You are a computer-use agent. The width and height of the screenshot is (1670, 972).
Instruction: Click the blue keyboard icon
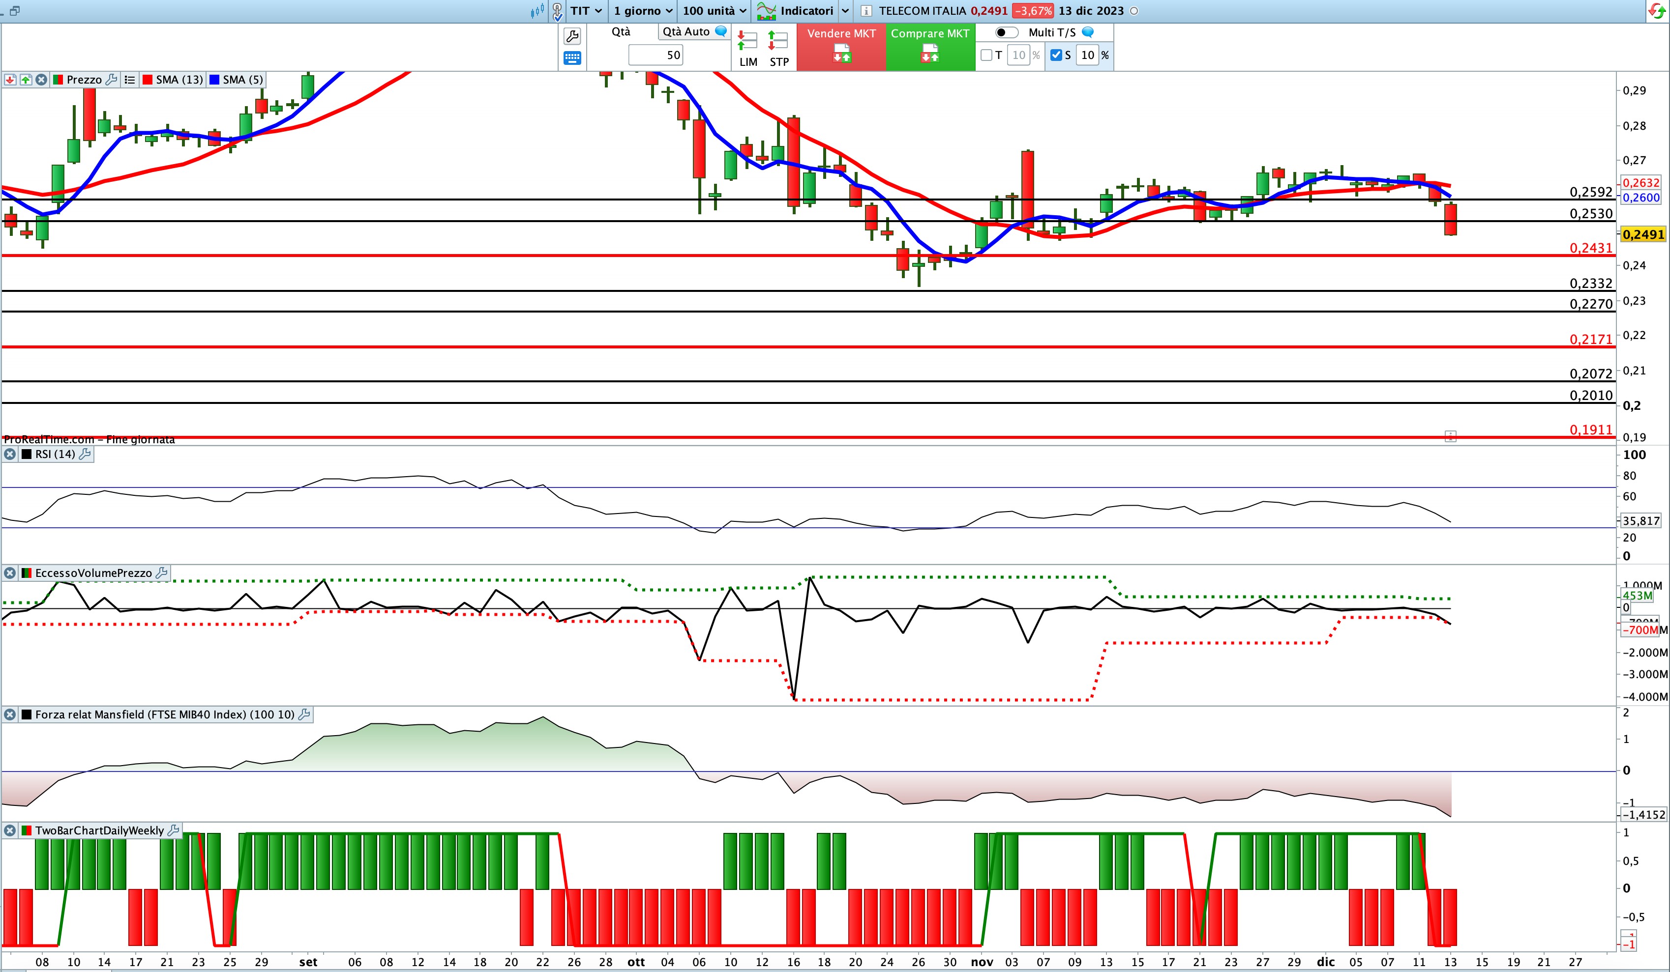(572, 58)
